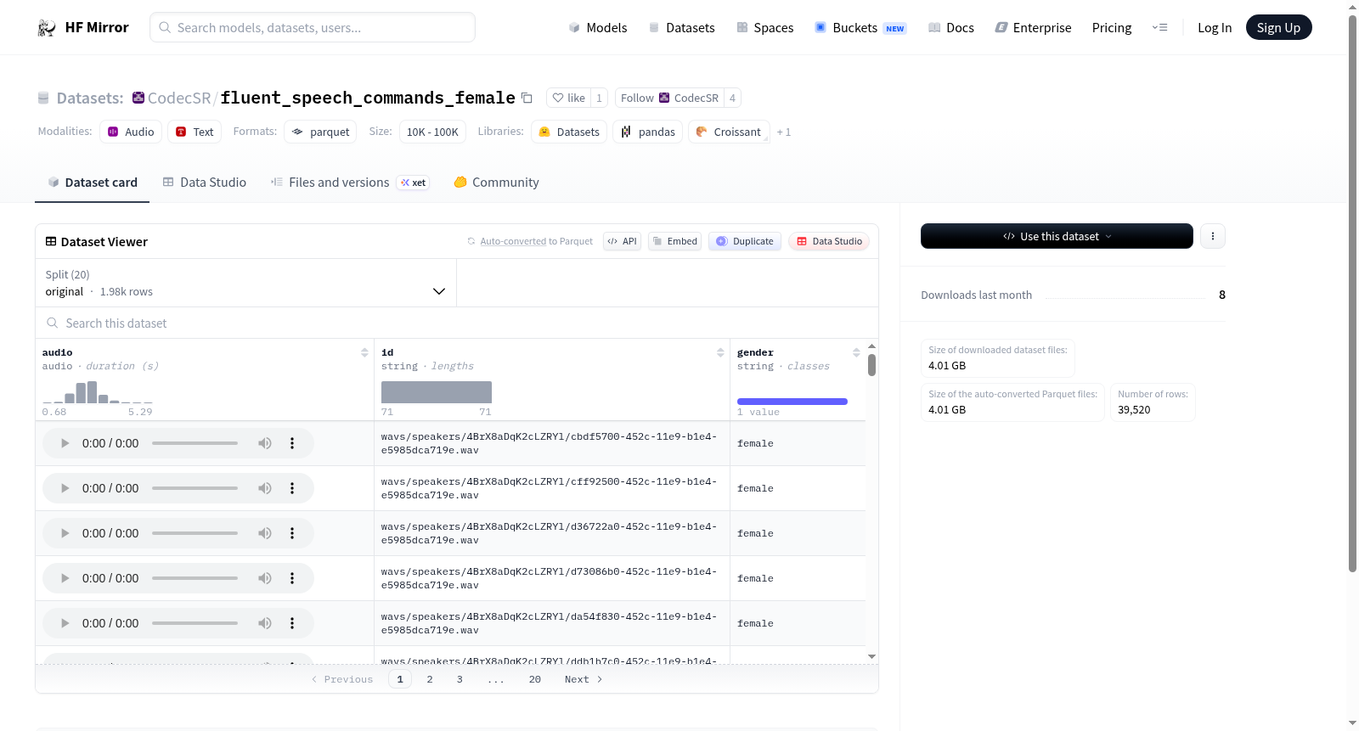The height and width of the screenshot is (731, 1359).
Task: Filter by the parquet format tag
Action: (x=320, y=132)
